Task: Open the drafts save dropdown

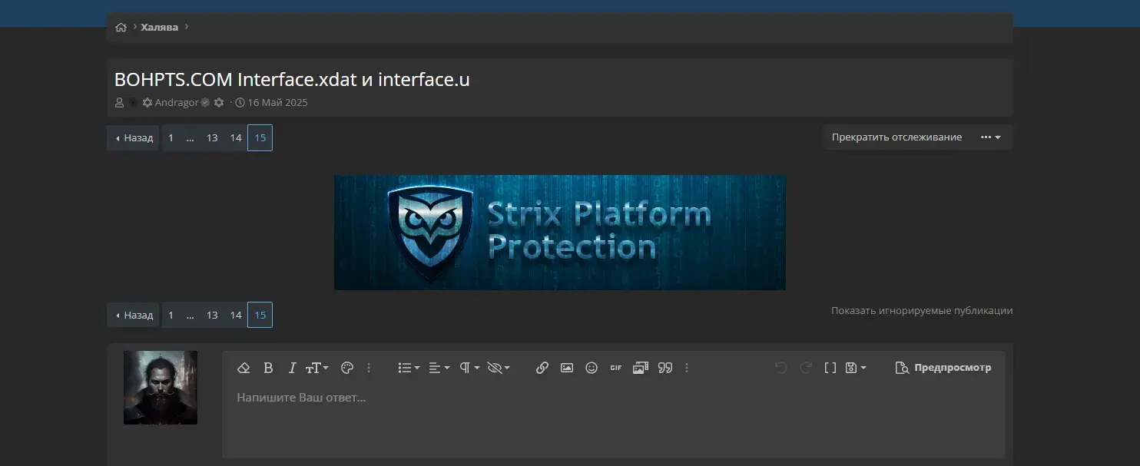Action: coord(855,368)
